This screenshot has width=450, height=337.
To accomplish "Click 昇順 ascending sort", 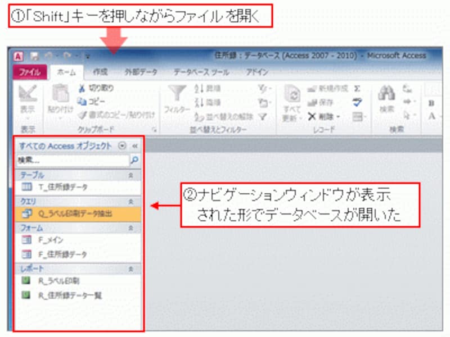I will (x=207, y=89).
